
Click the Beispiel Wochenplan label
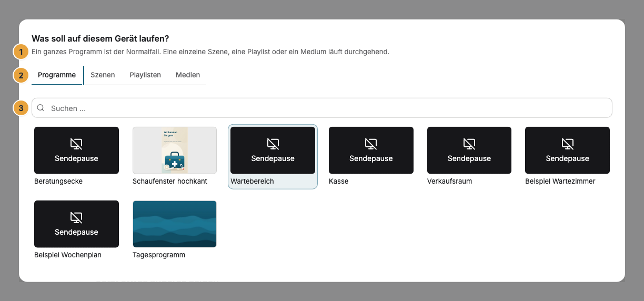click(68, 255)
